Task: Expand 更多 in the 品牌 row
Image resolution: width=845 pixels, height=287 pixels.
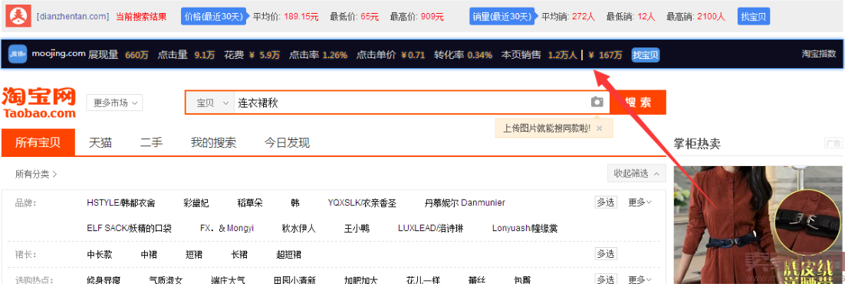Action: (640, 203)
